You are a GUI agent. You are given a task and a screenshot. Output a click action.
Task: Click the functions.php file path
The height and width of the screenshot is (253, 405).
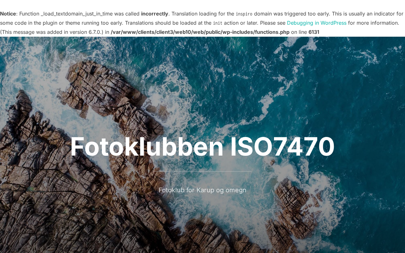(x=200, y=32)
